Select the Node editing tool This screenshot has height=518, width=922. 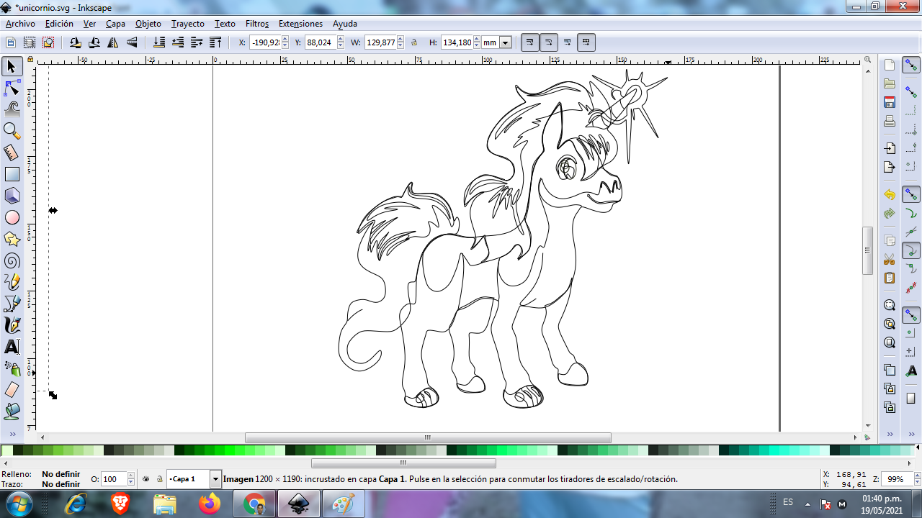click(x=12, y=88)
